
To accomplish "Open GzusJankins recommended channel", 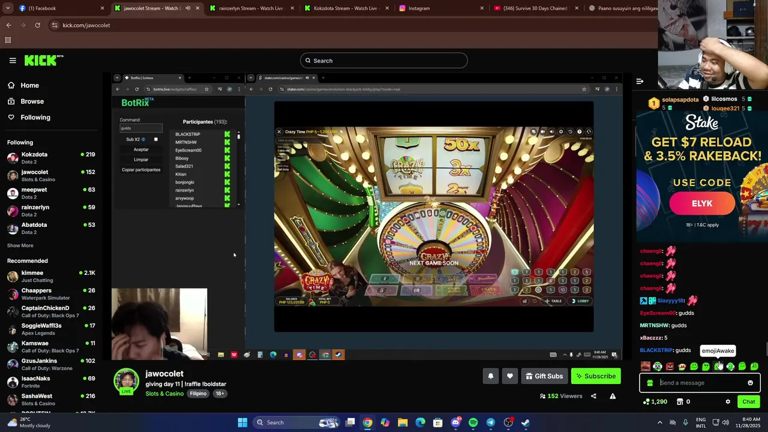I will 51,364.
